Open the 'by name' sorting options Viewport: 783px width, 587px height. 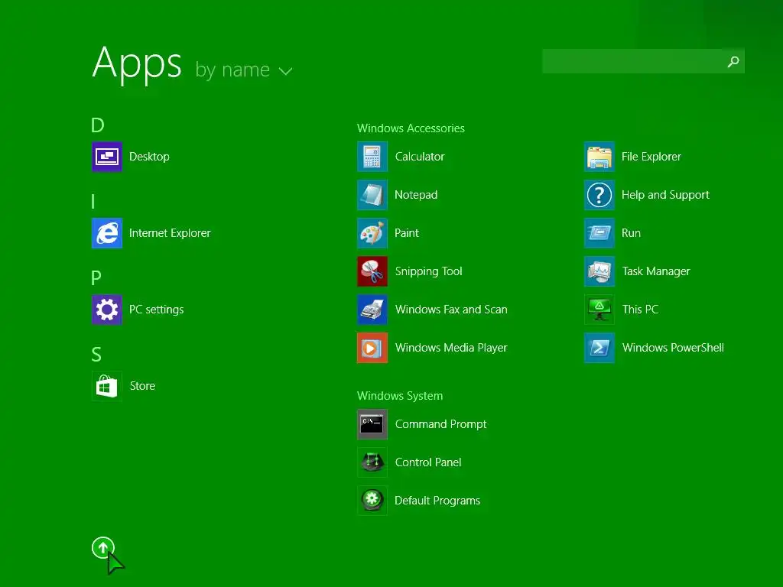pos(243,70)
